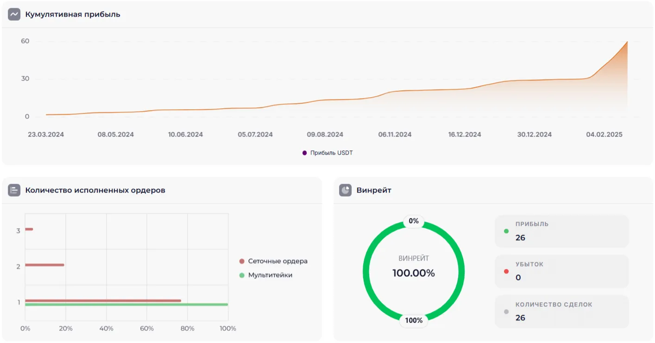Select the 04.02.2025 date on the axis
Viewport: 655px width, 343px height.
pyautogui.click(x=604, y=135)
